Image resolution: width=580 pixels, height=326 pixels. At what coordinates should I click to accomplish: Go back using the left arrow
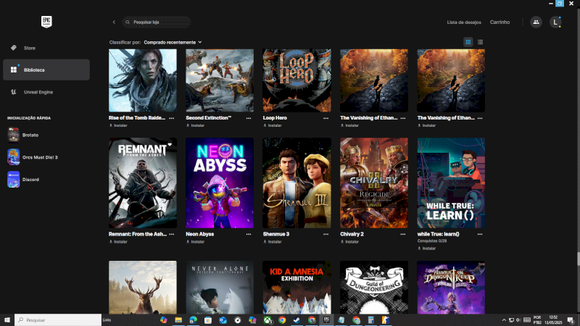tap(114, 22)
